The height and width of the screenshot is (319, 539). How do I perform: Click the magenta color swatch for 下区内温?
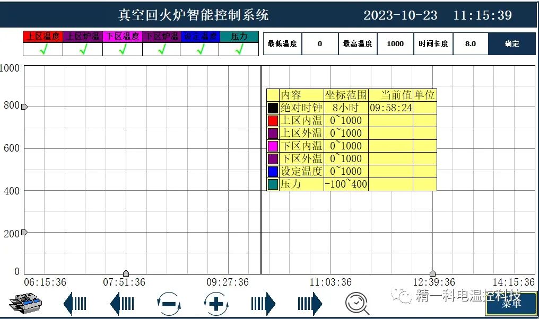273,146
